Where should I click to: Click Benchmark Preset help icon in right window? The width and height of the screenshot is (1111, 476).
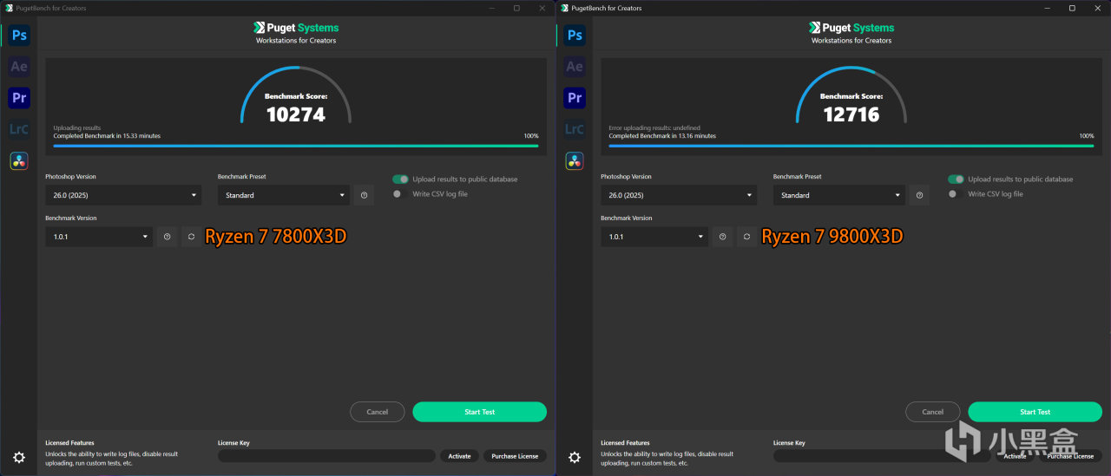pyautogui.click(x=919, y=195)
